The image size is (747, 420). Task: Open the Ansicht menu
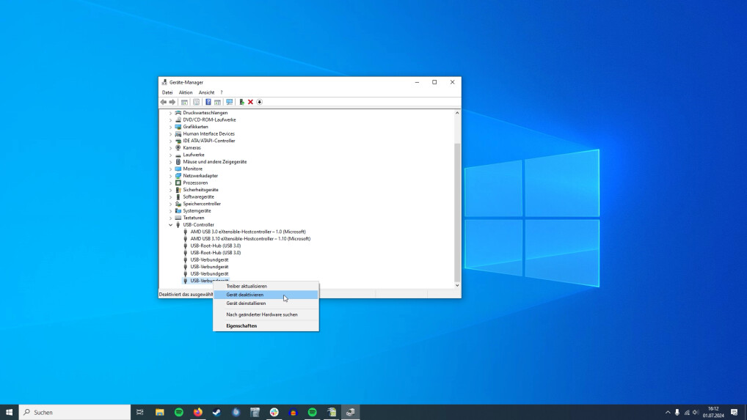[206, 92]
